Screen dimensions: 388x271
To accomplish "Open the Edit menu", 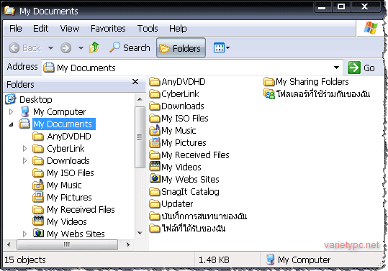I will [x=40, y=29].
